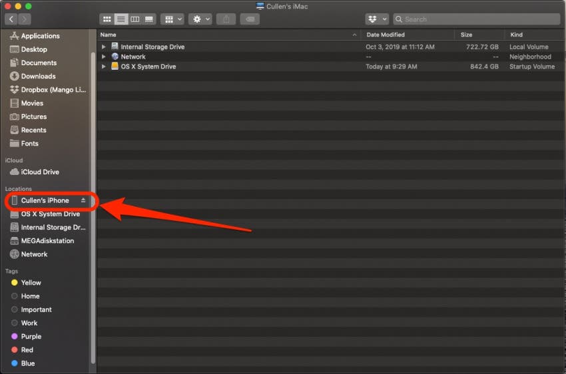Go back with the left chevron button
The height and width of the screenshot is (374, 566).
[11, 19]
